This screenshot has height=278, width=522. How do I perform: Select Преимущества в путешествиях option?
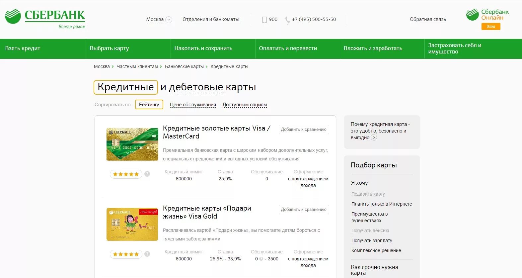pos(369,217)
